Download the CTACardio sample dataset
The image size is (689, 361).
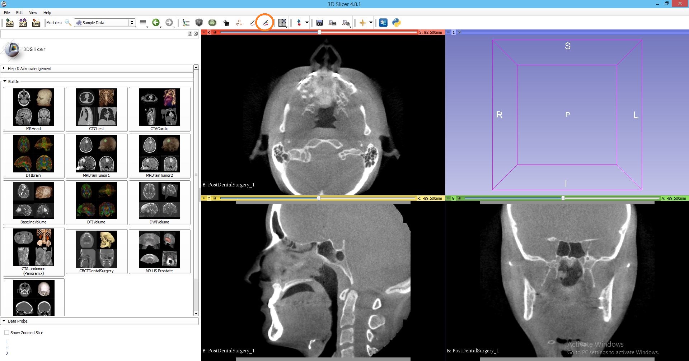[160, 109]
